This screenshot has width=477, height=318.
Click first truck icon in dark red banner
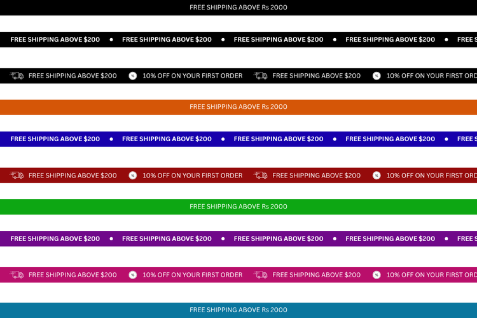[17, 176]
